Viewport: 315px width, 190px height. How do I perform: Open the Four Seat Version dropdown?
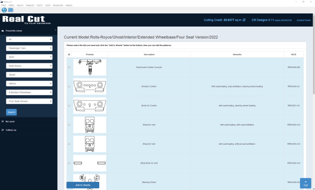tap(29, 101)
